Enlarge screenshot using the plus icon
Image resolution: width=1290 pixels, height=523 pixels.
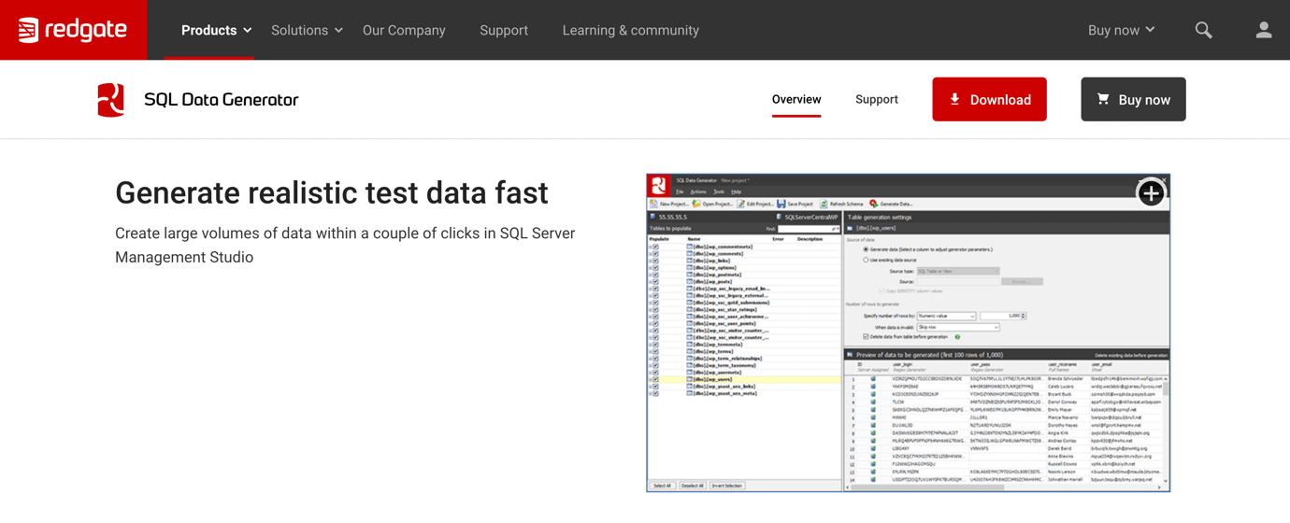pos(1151,193)
